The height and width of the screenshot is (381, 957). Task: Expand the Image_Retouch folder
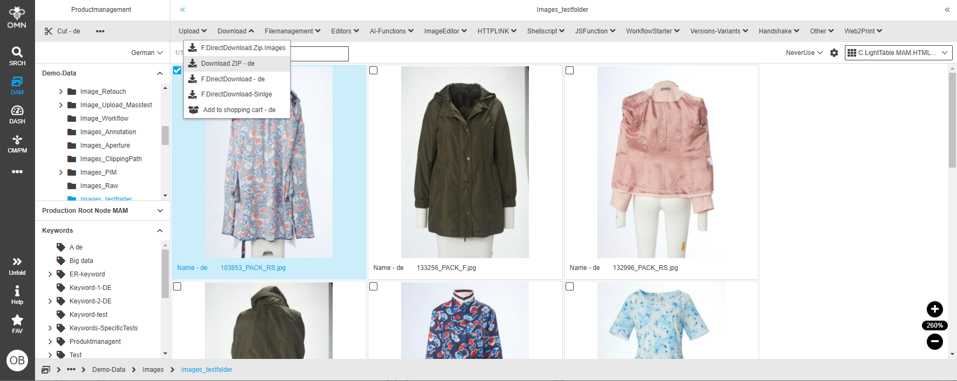tap(61, 92)
